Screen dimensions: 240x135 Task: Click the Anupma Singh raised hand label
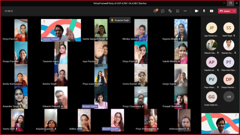[x=120, y=20]
